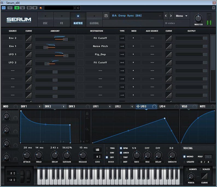Open the Env 2 source dropdown
Screen dimensions: 217x187
13,38
